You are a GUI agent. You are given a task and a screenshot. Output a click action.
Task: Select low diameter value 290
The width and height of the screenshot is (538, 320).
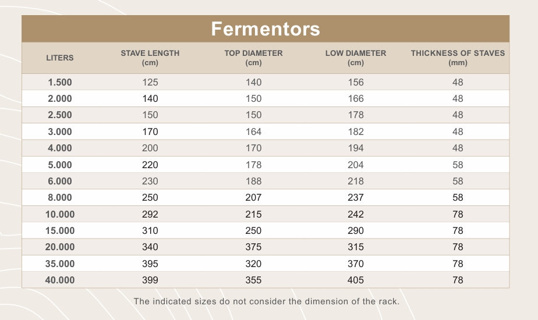356,230
